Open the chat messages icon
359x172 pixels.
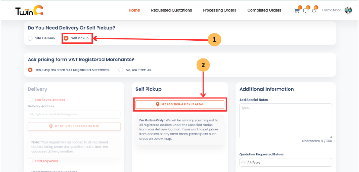pyautogui.click(x=305, y=10)
